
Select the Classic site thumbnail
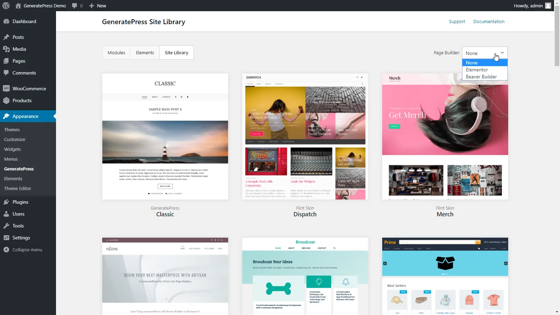pyautogui.click(x=165, y=136)
